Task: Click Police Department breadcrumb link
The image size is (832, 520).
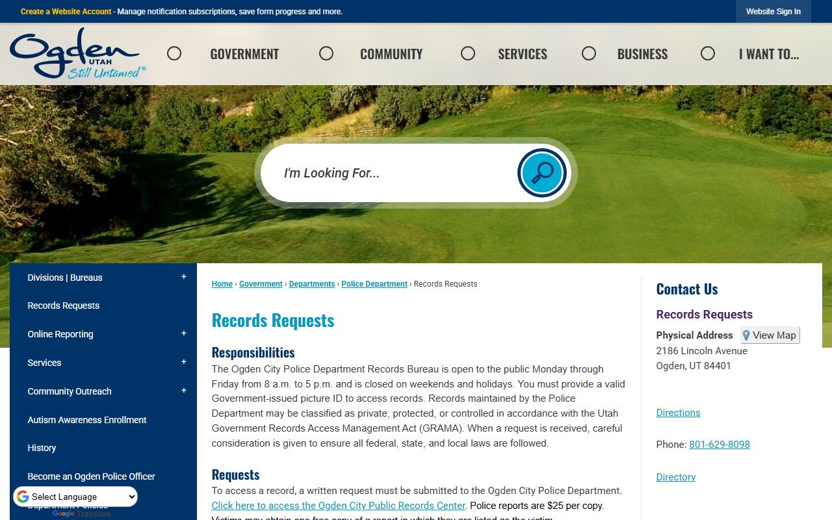Action: tap(374, 284)
